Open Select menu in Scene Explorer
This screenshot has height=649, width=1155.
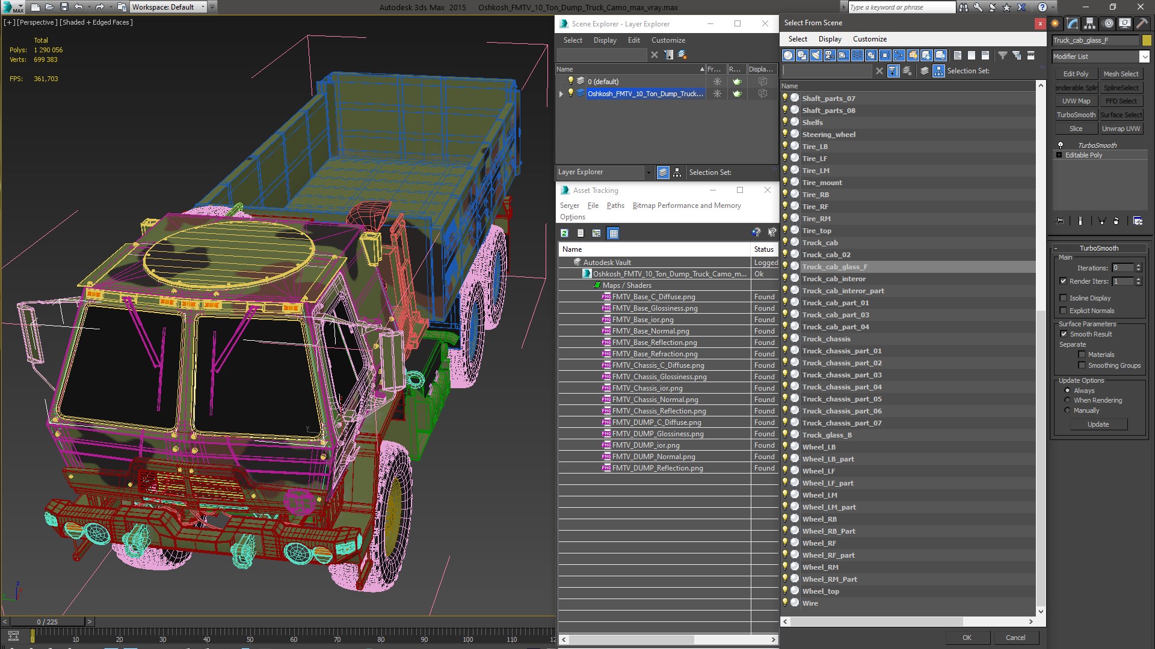click(573, 40)
